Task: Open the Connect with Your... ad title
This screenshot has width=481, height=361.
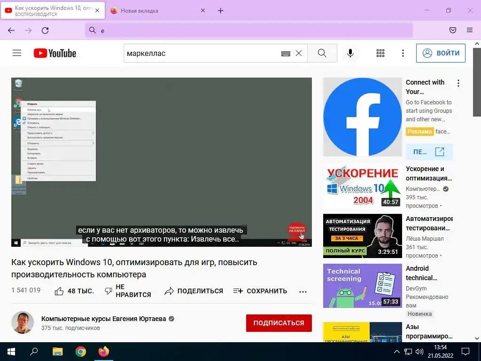Action: pos(425,87)
